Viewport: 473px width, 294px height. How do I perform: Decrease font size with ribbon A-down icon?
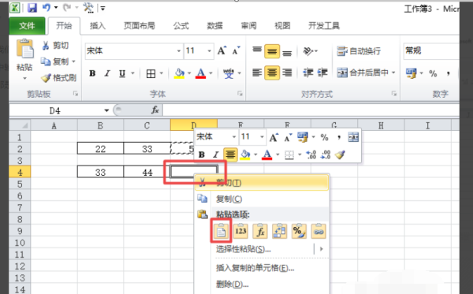[236, 50]
